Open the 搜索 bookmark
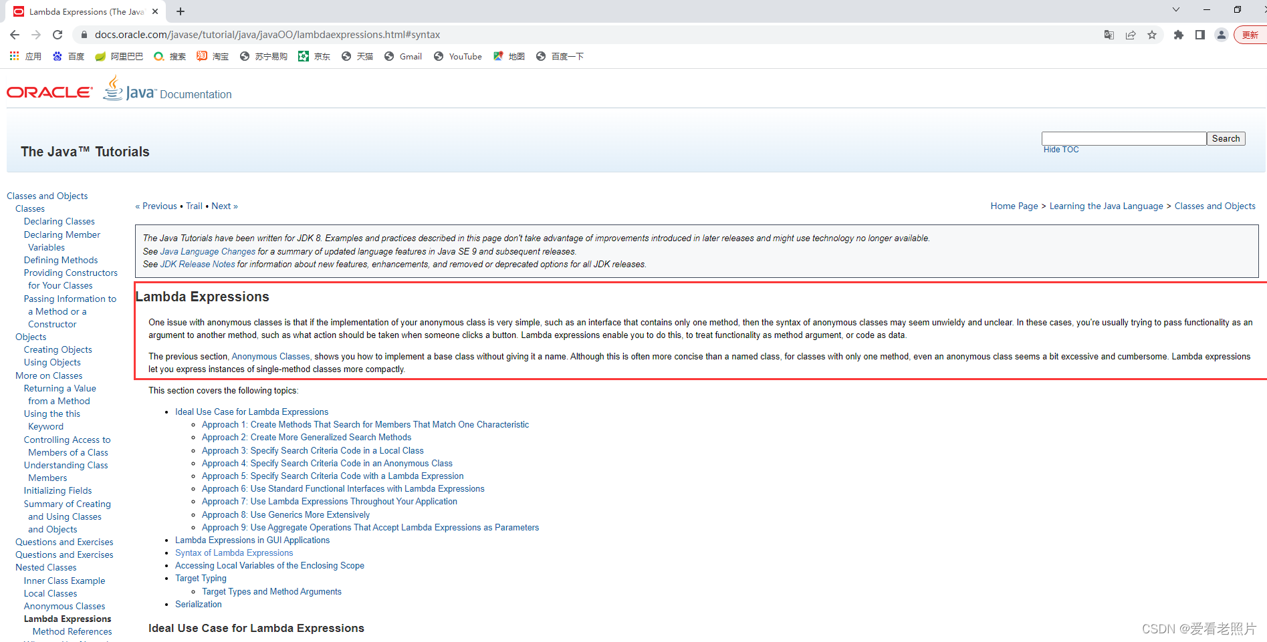 [x=170, y=57]
